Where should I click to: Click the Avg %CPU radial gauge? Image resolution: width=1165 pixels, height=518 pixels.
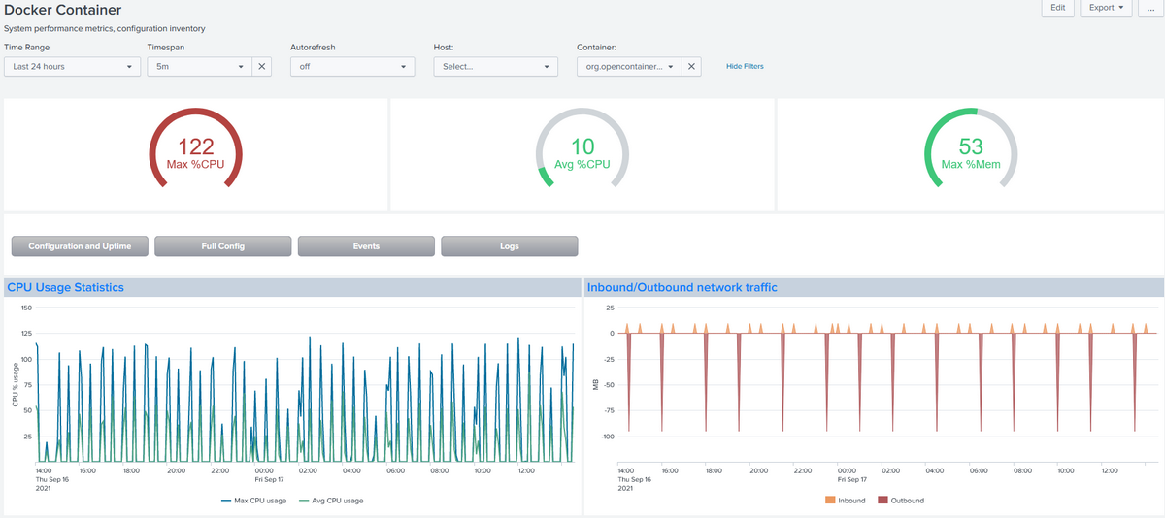click(x=582, y=152)
